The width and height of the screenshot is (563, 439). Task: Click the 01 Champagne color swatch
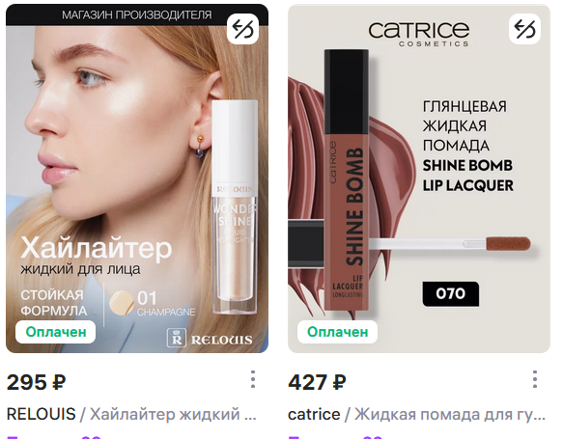pyautogui.click(x=122, y=302)
